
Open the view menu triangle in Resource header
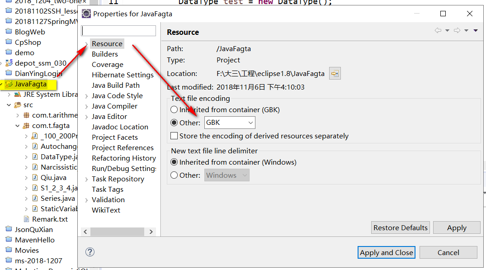coord(476,30)
